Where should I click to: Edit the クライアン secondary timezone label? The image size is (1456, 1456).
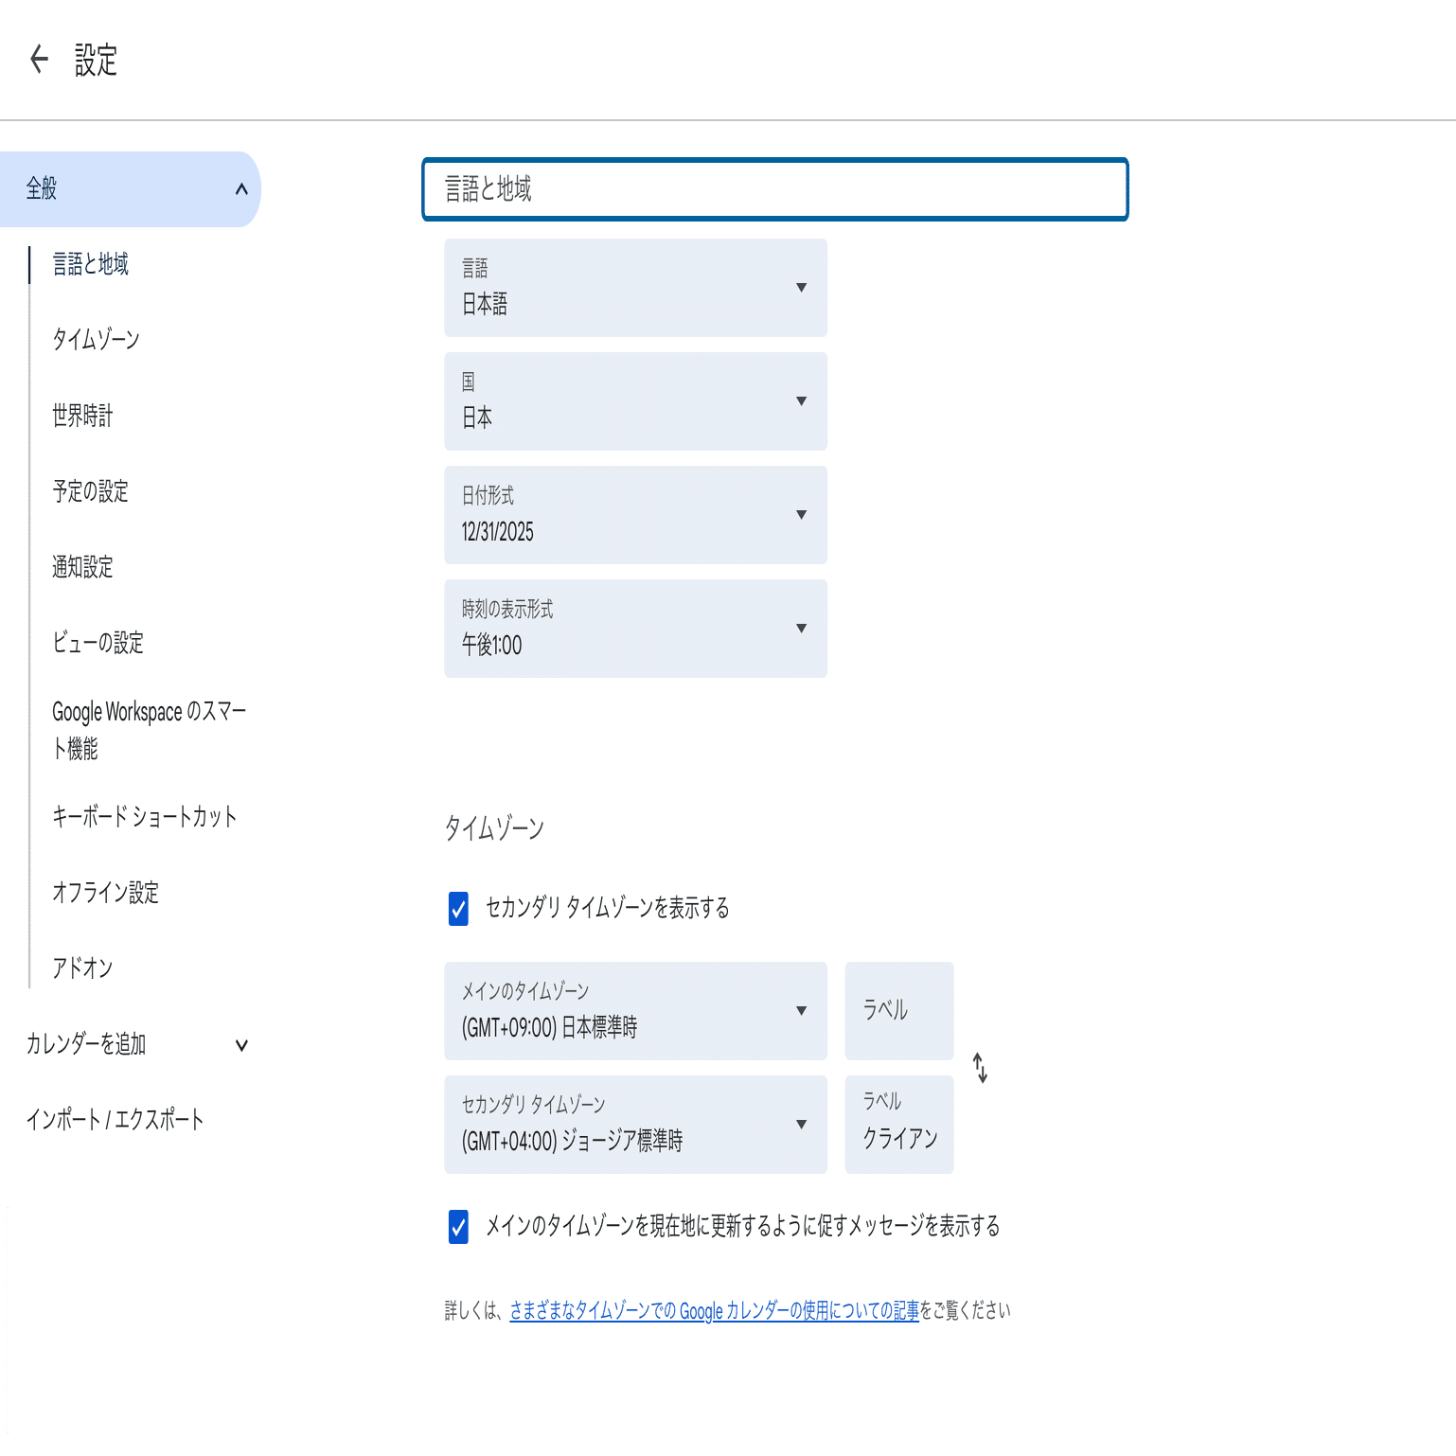tap(897, 1141)
